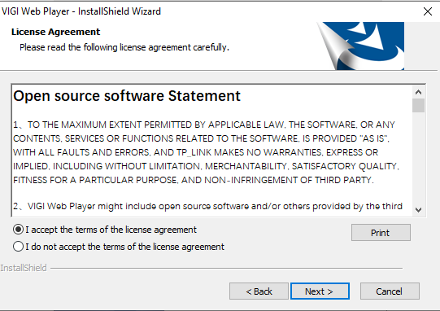Click the license scrollbar down arrow
440x311 pixels.
pos(418,210)
